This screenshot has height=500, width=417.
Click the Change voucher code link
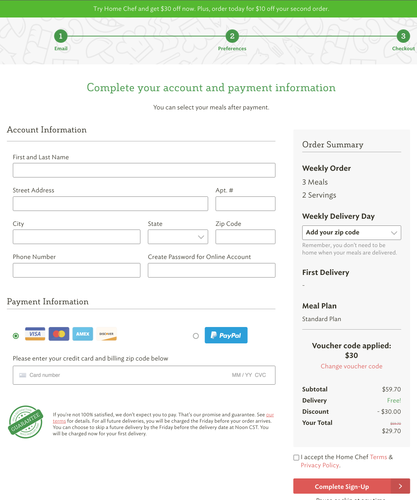click(352, 366)
